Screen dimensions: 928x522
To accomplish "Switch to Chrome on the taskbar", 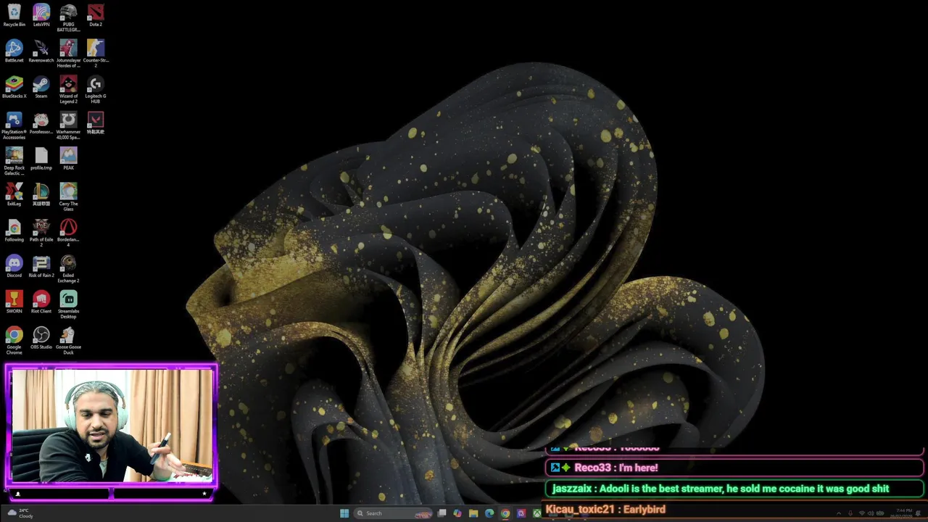I will [x=505, y=513].
